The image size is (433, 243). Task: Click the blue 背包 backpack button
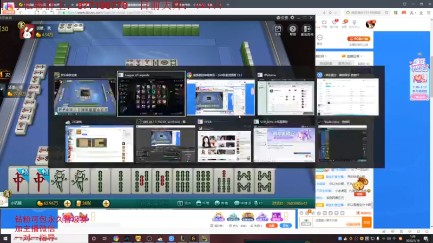[286, 225]
